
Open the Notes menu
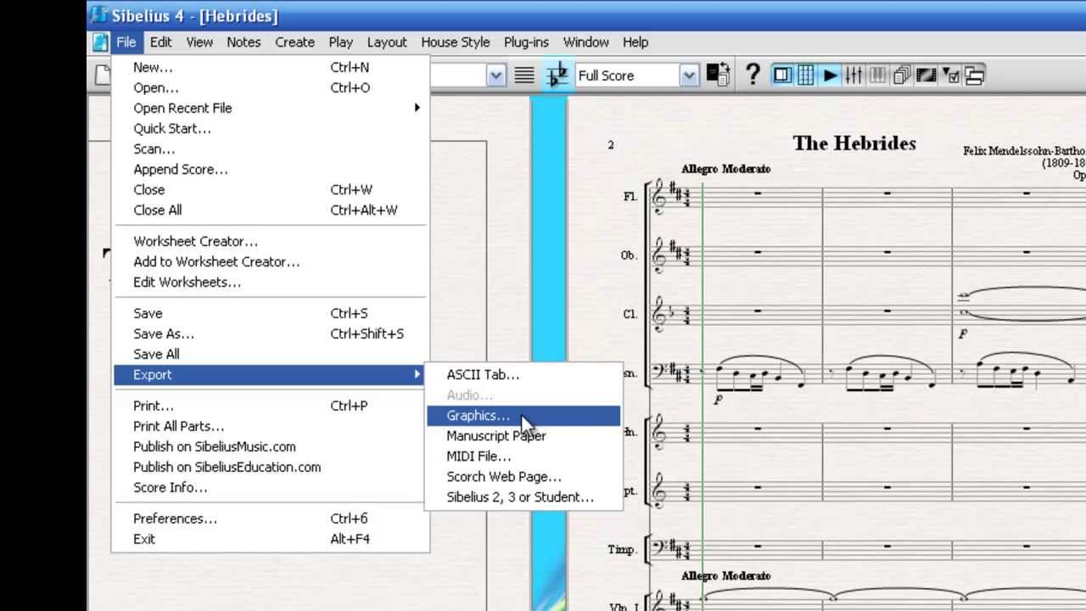(x=244, y=42)
